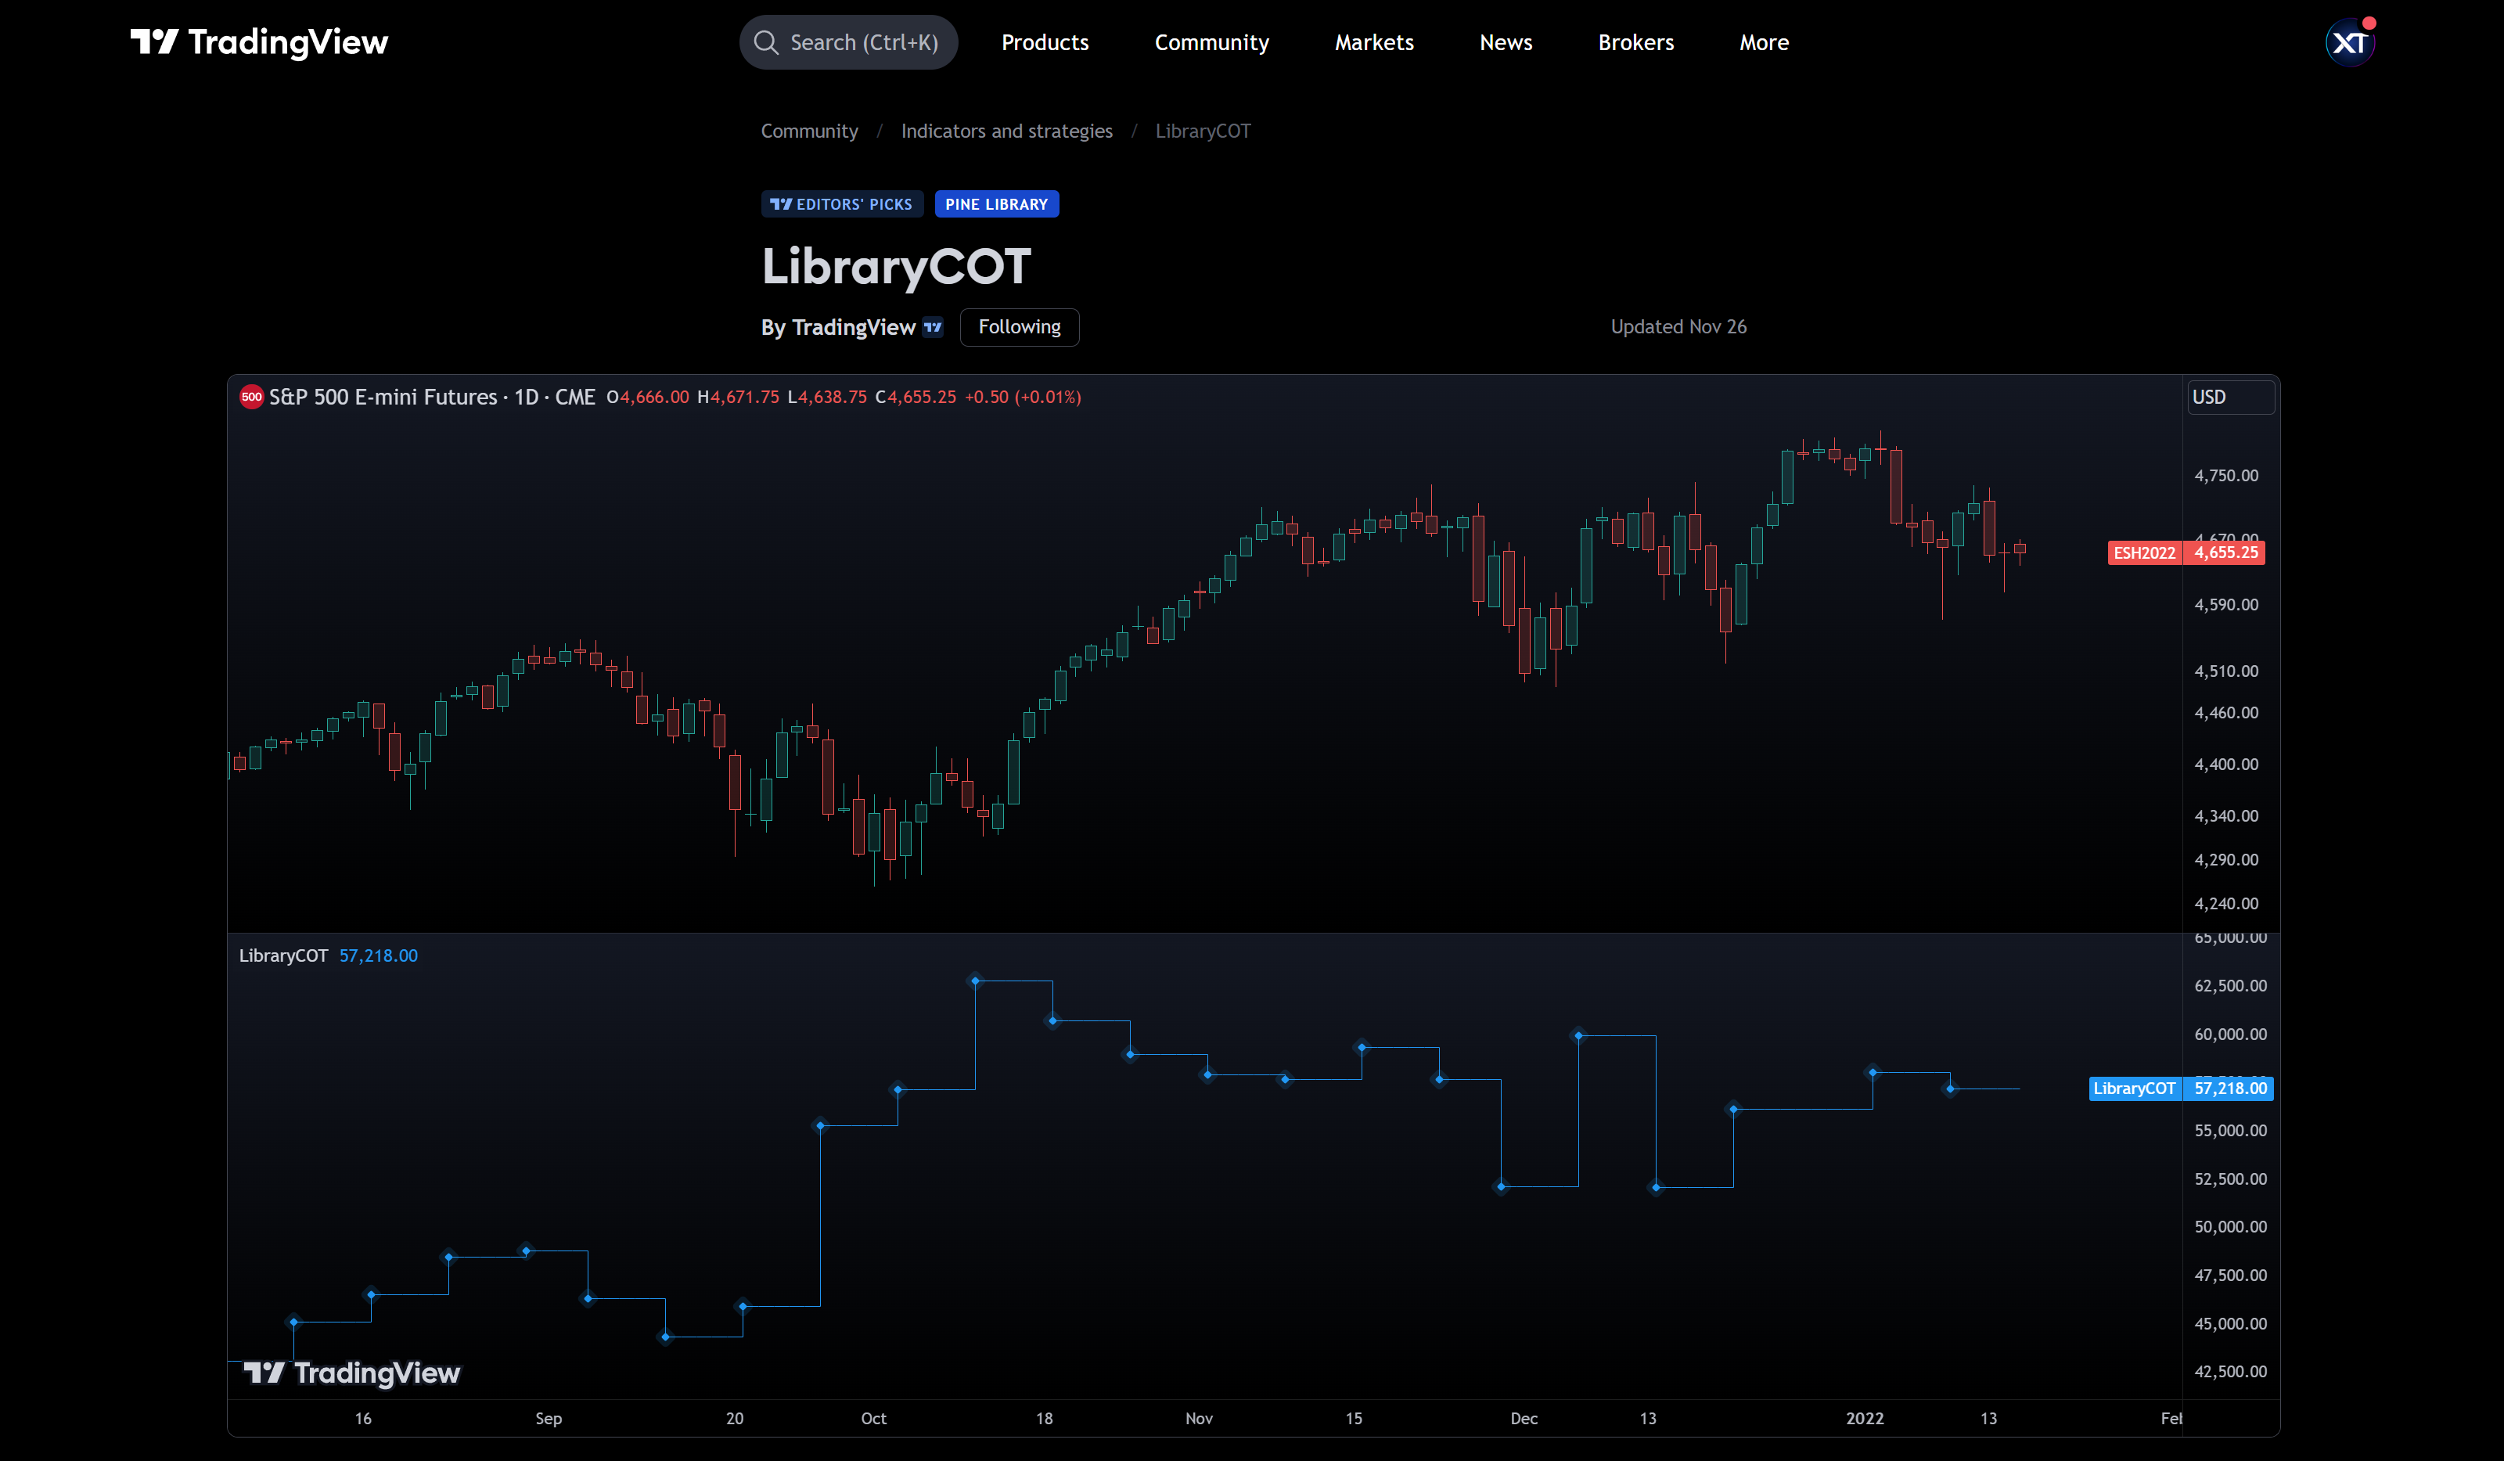The width and height of the screenshot is (2504, 1461).
Task: Unfollow by clicking the Following toggle
Action: (x=1019, y=327)
